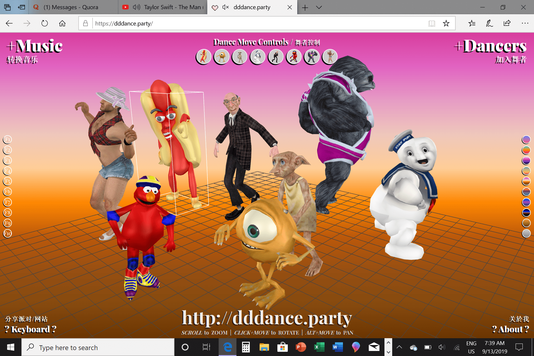
Task: Pick the seventh background gradient swatch
Action: (x=526, y=202)
